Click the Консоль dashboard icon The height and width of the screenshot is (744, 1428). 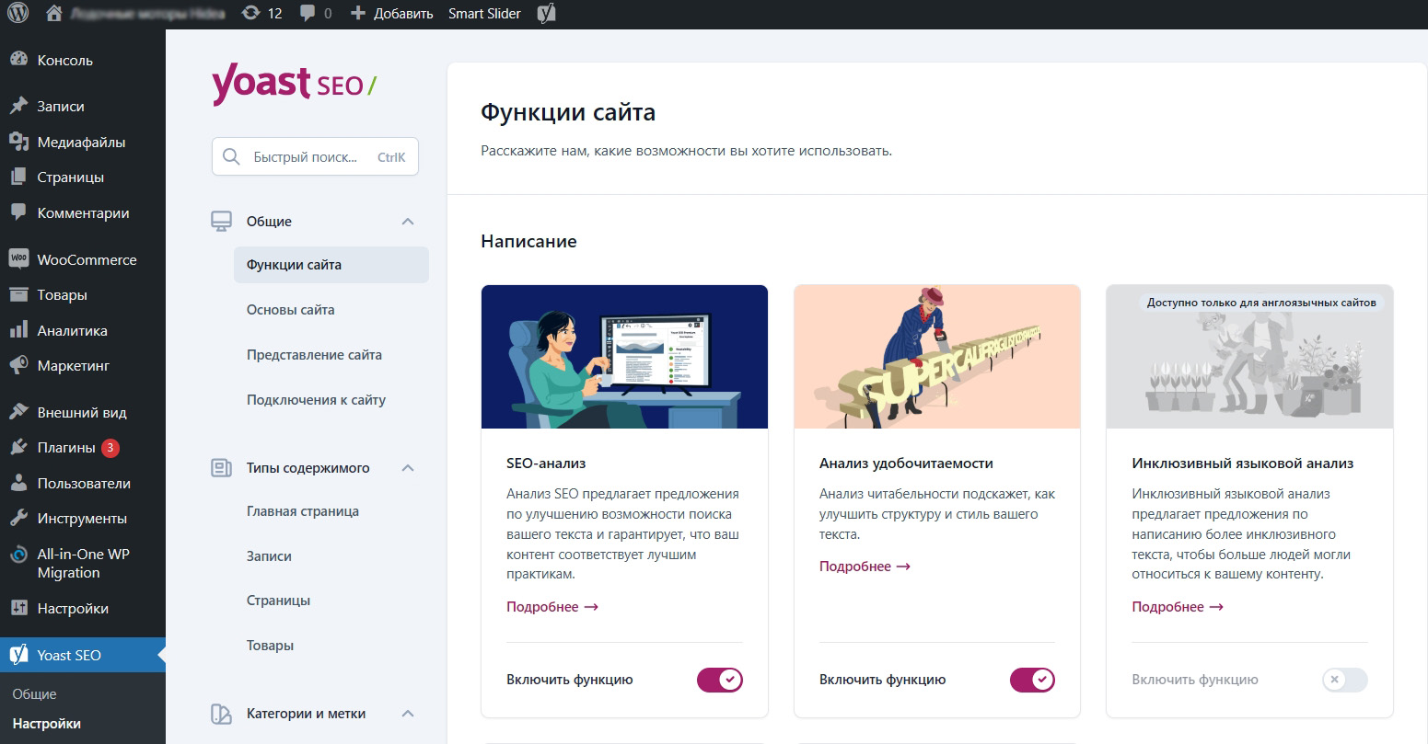[x=18, y=60]
